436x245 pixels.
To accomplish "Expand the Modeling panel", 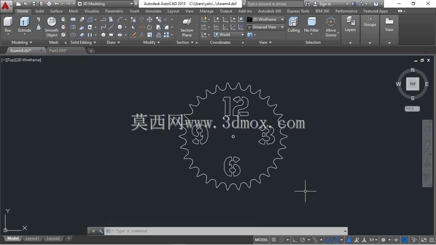I will (22, 42).
